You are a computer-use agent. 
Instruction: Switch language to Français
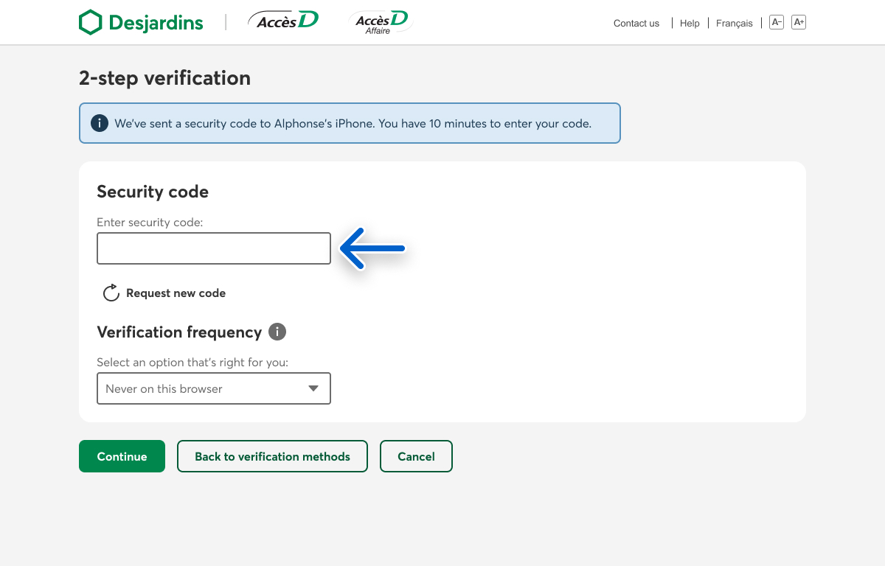735,24
